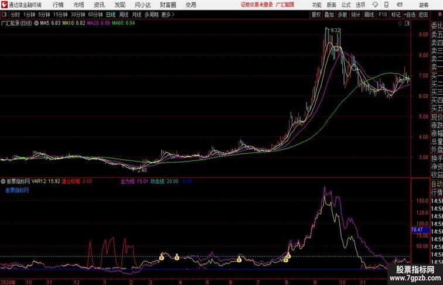The width and height of the screenshot is (443, 285).
Task: Click the MA60: 6.84 indicator value
Action: click(x=123, y=23)
